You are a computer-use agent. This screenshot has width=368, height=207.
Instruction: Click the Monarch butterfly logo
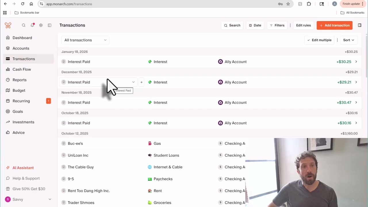[8, 25]
